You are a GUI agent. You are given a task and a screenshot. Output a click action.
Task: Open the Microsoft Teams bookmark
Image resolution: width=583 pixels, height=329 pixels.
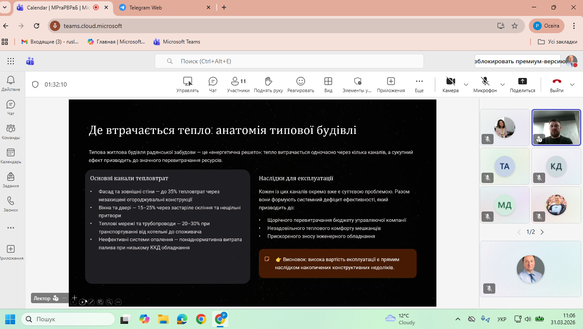point(177,42)
